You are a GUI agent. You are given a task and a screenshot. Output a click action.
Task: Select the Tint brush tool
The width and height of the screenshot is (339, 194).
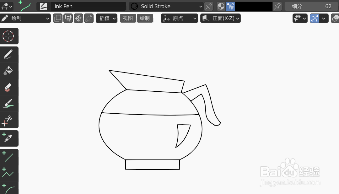point(8,104)
